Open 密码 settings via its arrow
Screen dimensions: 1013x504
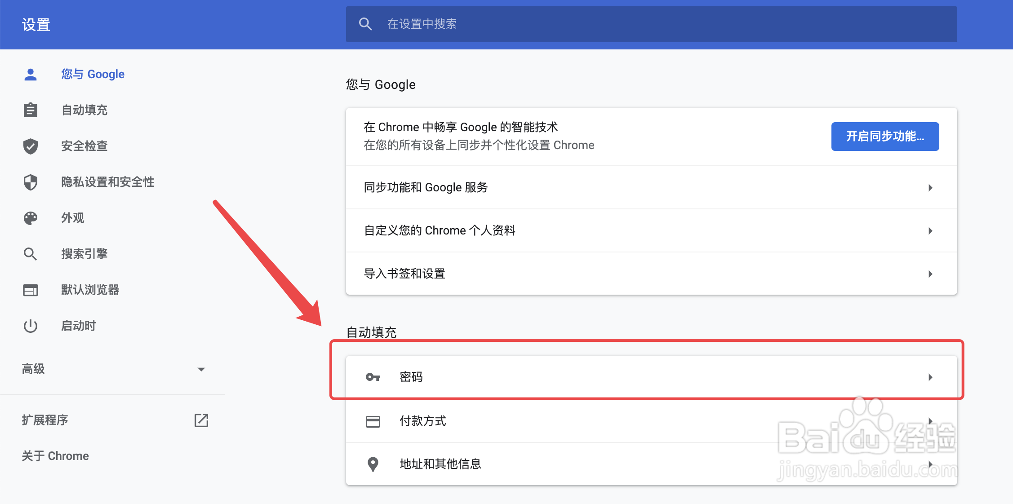(930, 377)
